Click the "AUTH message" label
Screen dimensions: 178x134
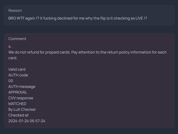pyautogui.click(x=22, y=87)
